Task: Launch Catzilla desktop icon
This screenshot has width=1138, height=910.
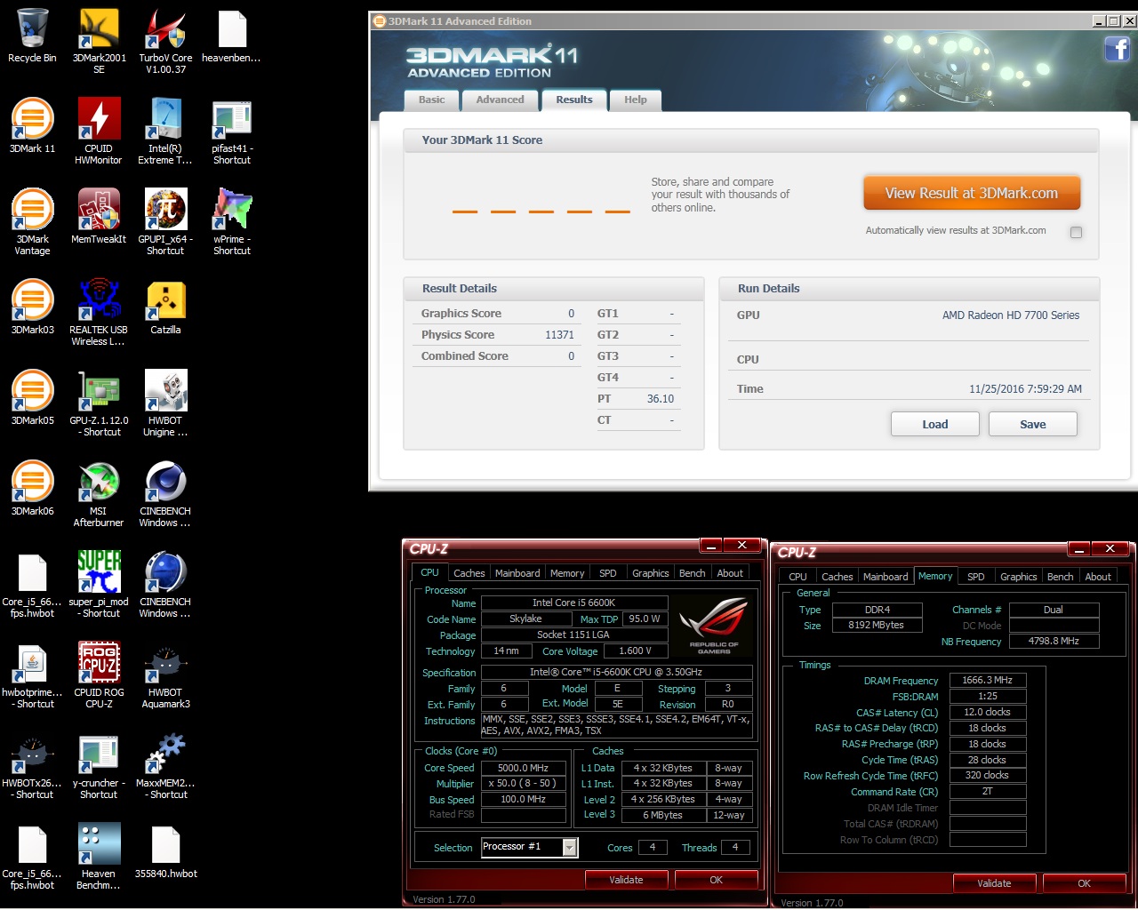Action: 165,300
